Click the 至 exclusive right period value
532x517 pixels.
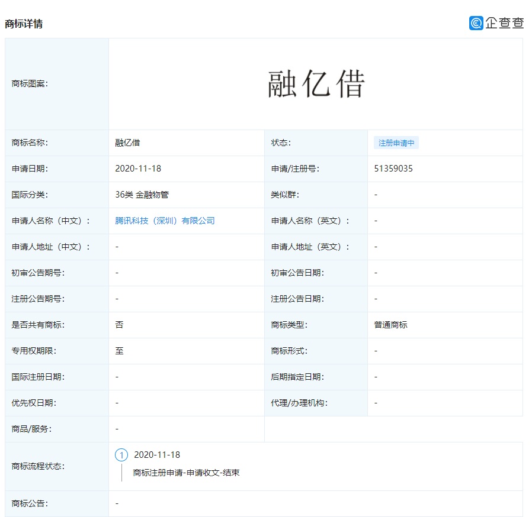click(x=119, y=351)
